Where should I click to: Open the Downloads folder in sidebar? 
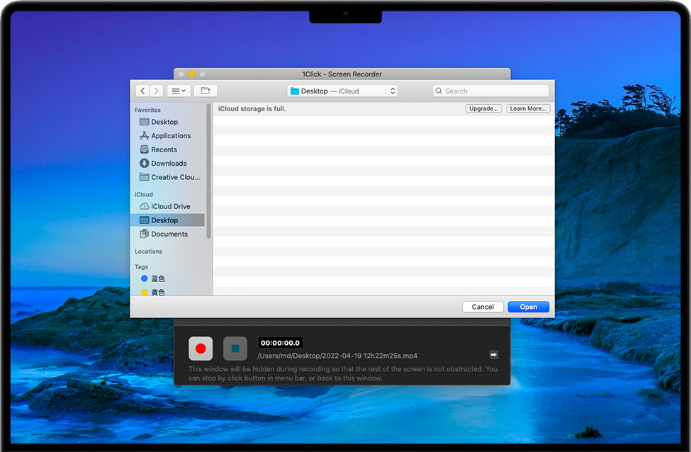tap(169, 163)
